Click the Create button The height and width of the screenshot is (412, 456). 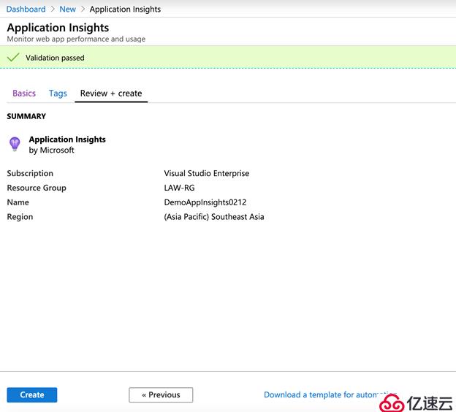click(32, 394)
